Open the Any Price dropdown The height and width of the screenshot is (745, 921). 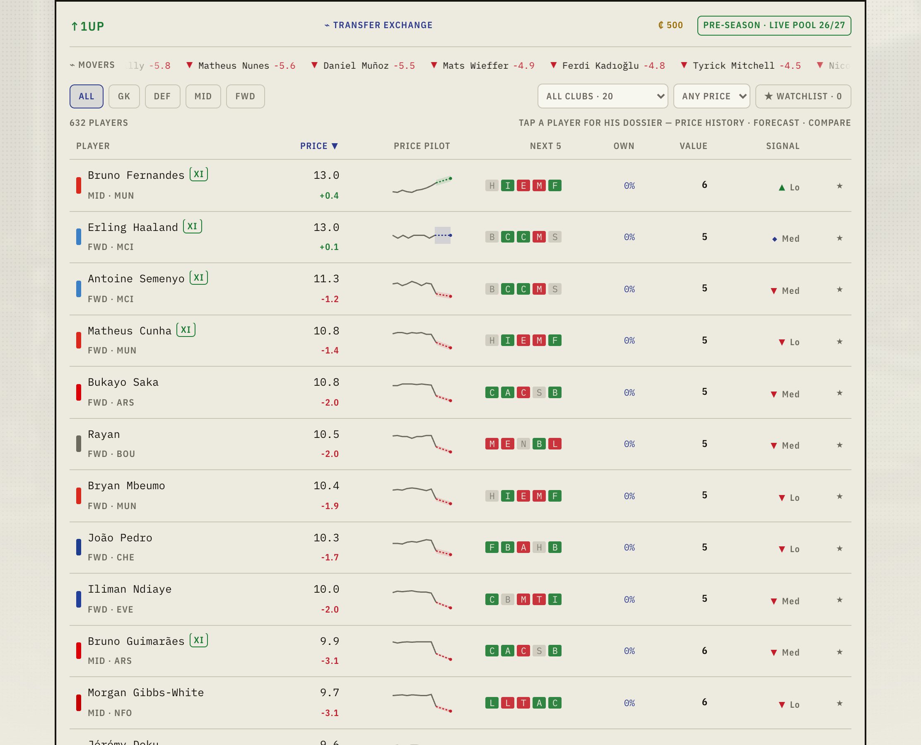tap(711, 96)
